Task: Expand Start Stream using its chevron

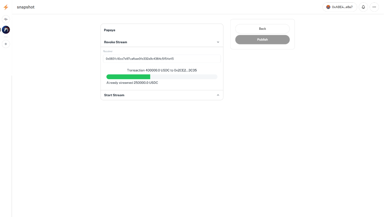Action: 218,95
